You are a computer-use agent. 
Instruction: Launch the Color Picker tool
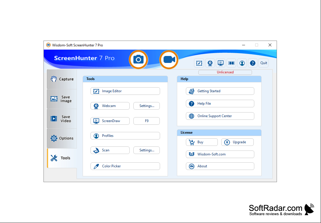pyautogui.click(x=125, y=166)
